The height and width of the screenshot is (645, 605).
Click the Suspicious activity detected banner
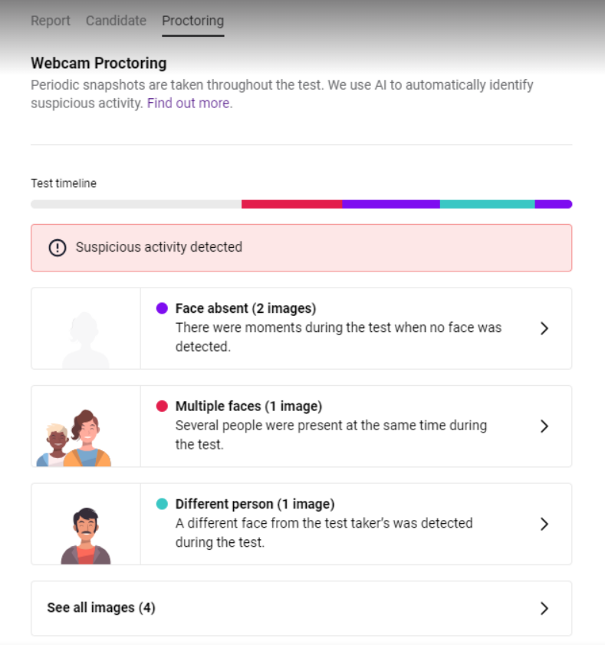tap(301, 247)
